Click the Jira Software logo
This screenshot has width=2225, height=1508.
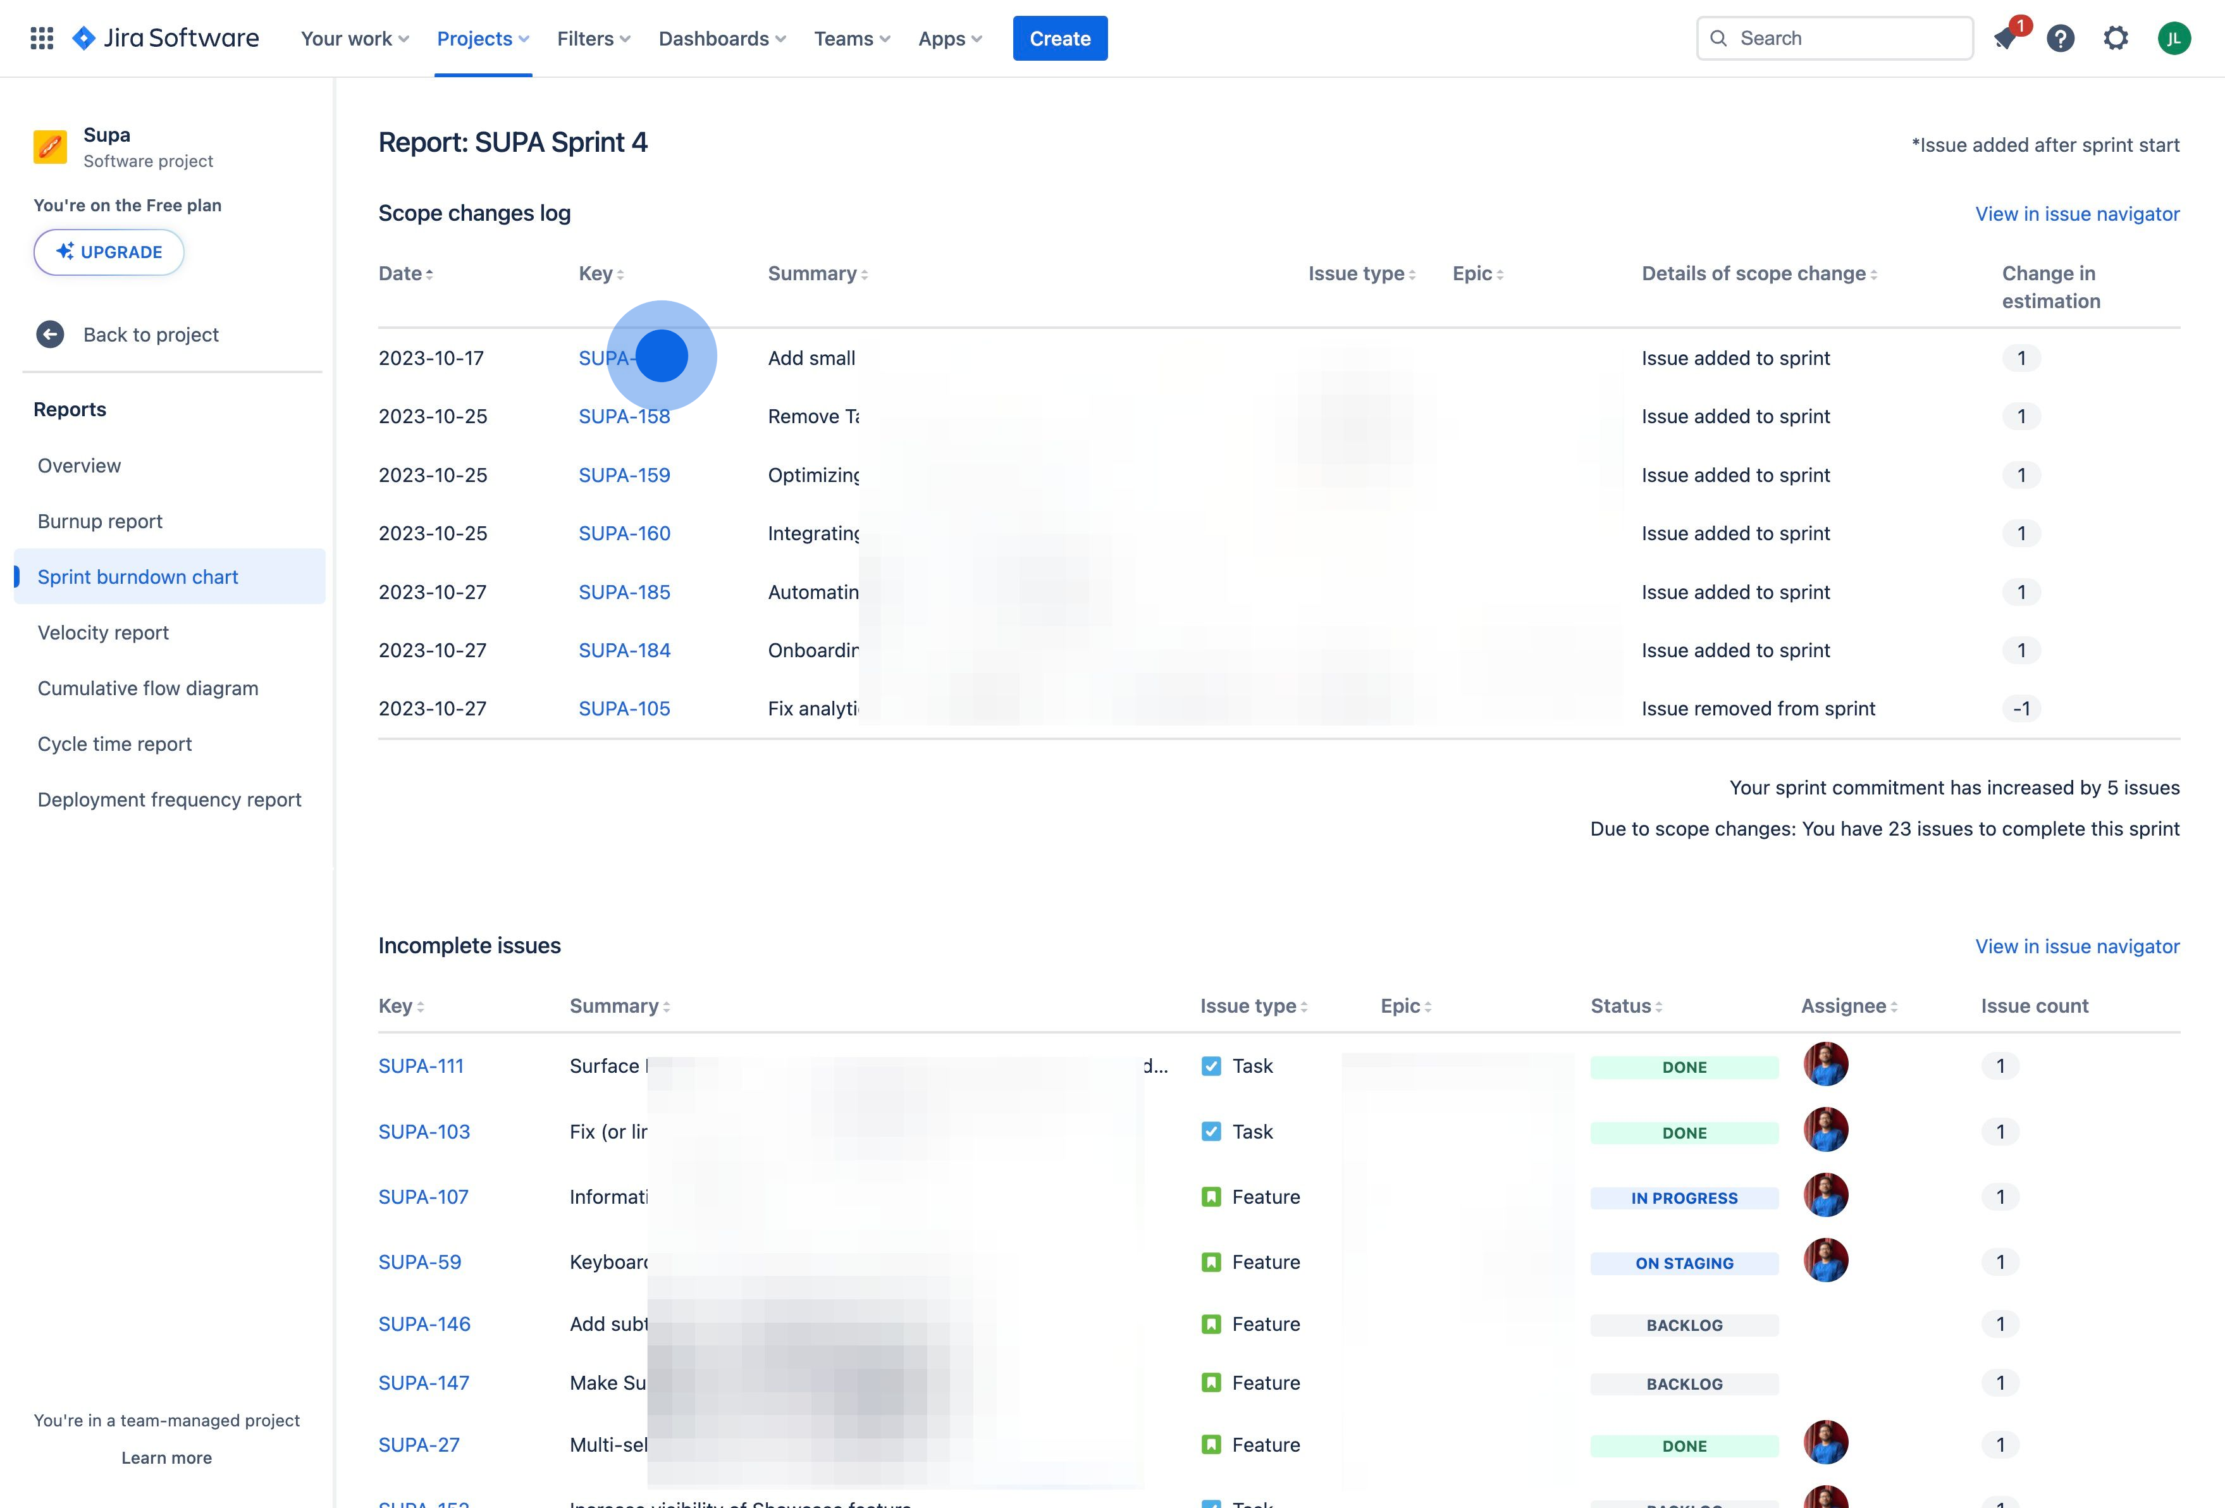point(166,39)
